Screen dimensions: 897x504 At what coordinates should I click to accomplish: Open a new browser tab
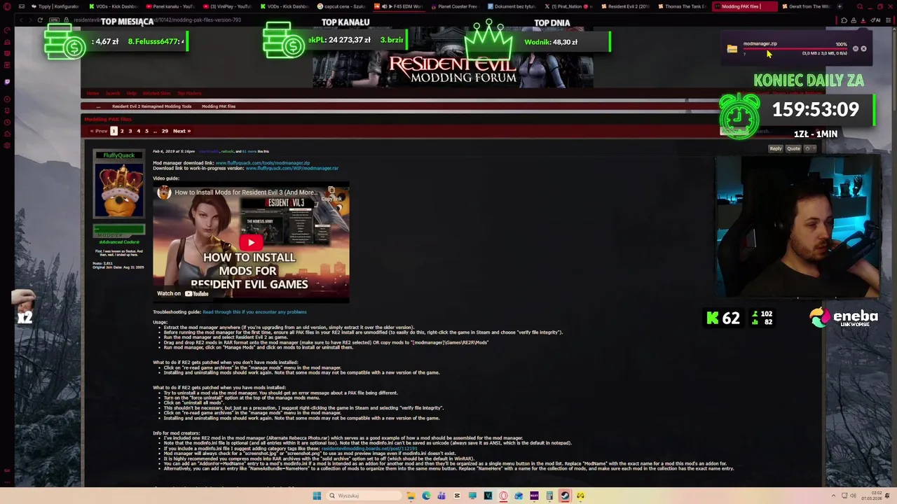838,6
